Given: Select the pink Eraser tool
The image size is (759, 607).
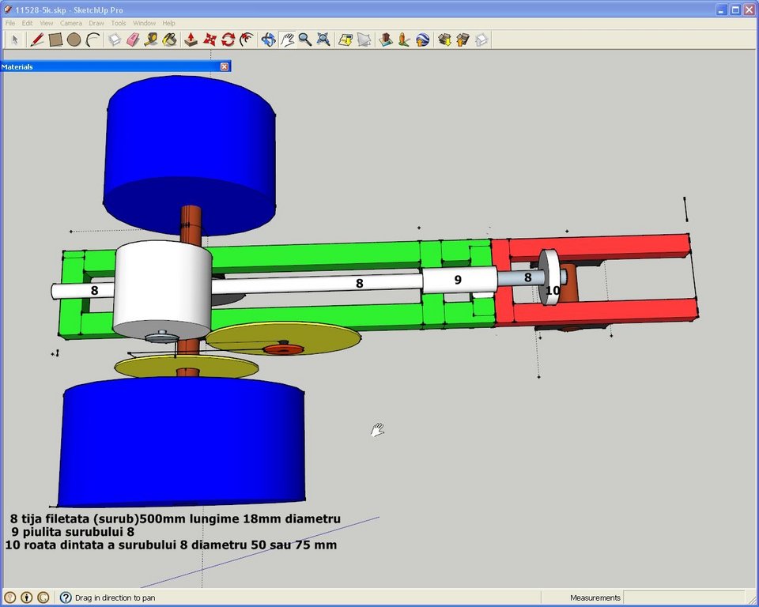Looking at the screenshot, I should [x=133, y=40].
